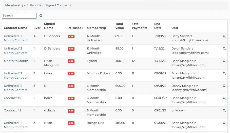230x133 pixels.
Task: Click the Released N badge for Donny's 600.00 row
Action: [71, 86]
